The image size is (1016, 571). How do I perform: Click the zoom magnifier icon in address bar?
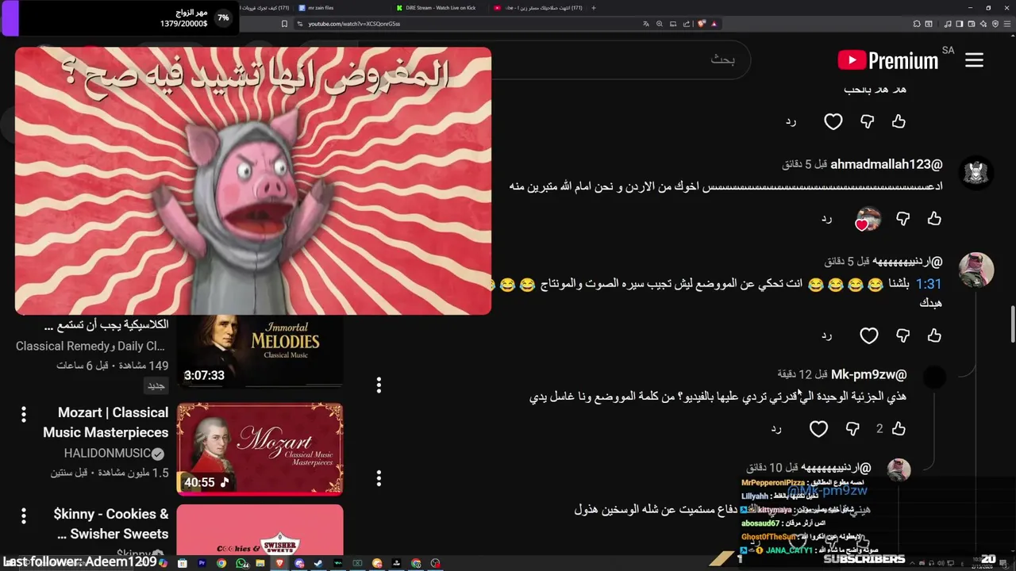point(660,24)
